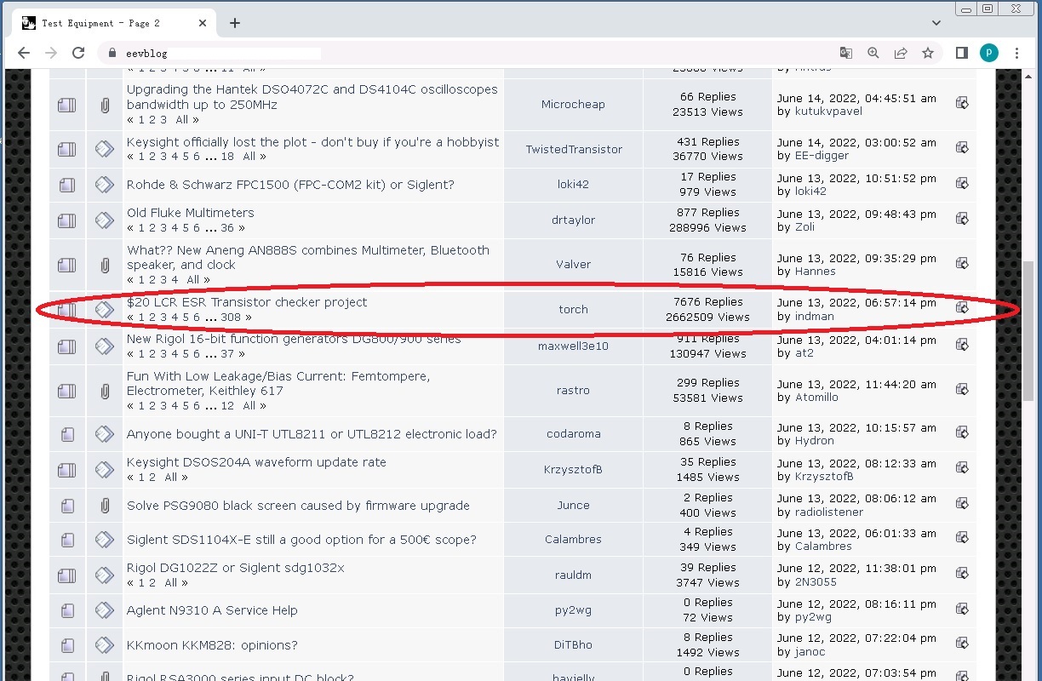The height and width of the screenshot is (681, 1042).
Task: Open last post icon for KKmoon KKM828 topic
Action: tap(962, 644)
